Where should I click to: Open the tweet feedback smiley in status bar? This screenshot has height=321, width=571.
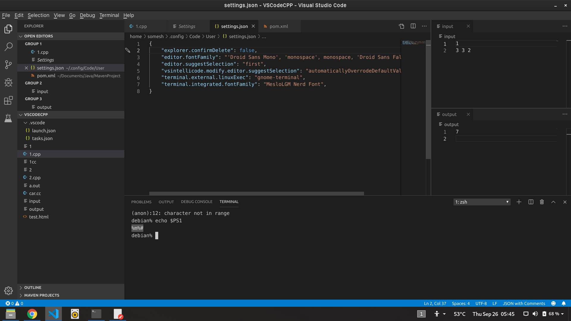[554, 303]
